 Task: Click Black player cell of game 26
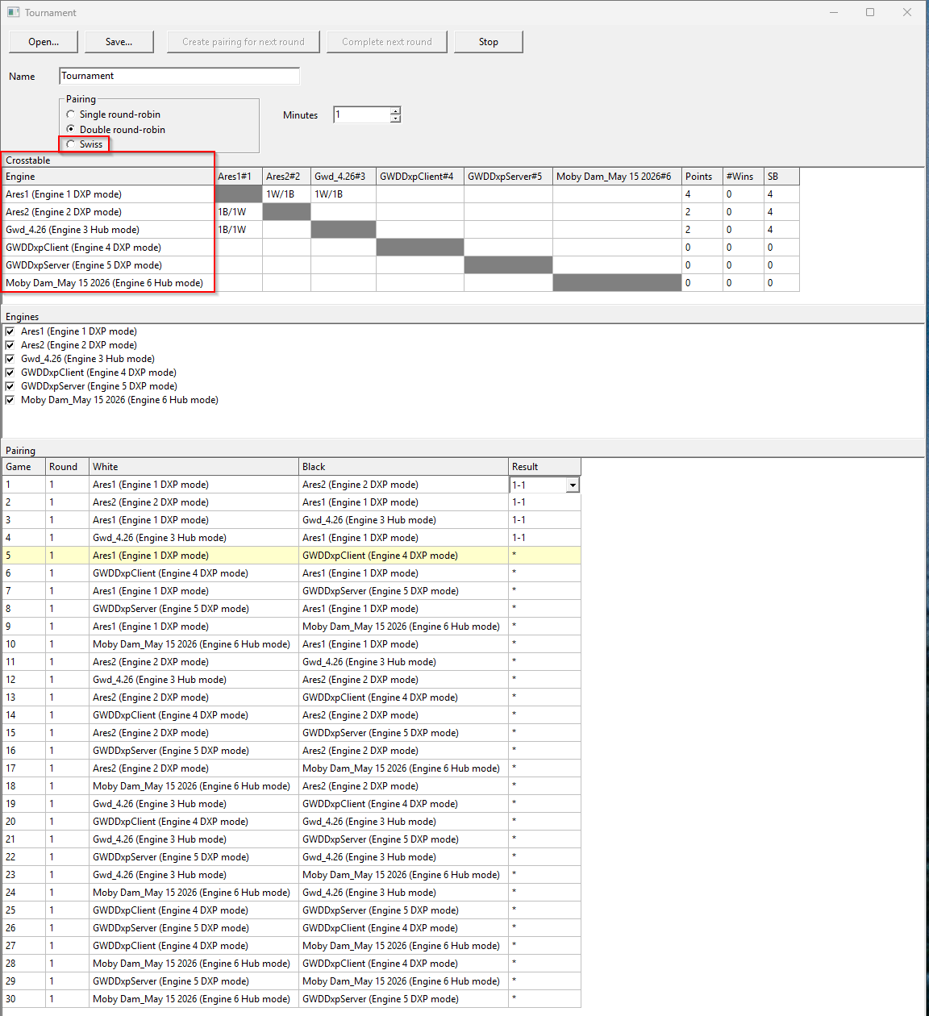point(403,928)
